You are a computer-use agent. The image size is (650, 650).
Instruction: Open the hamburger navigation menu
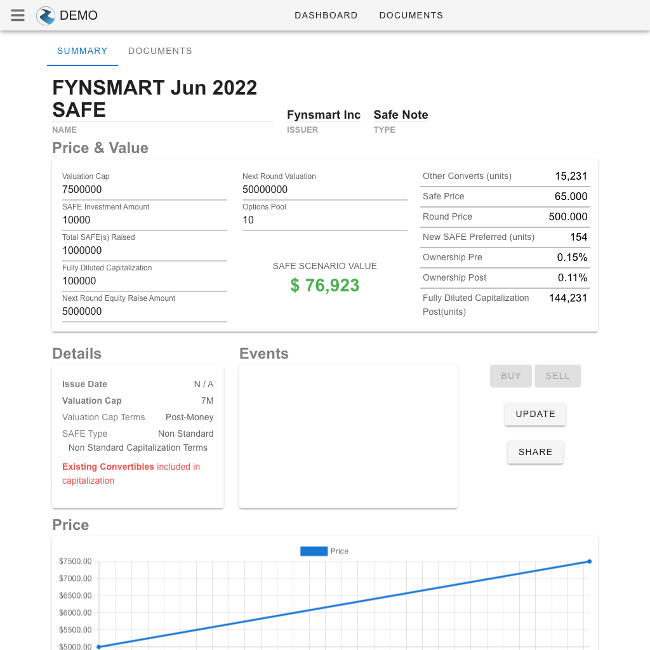point(18,15)
